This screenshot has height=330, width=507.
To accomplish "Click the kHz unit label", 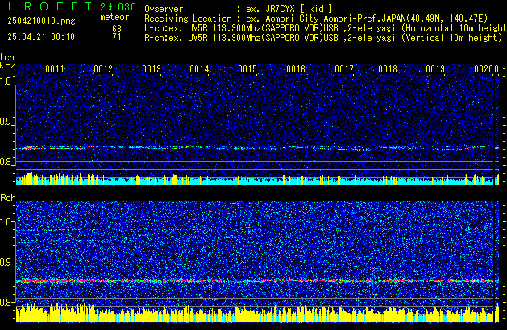I will (x=7, y=65).
